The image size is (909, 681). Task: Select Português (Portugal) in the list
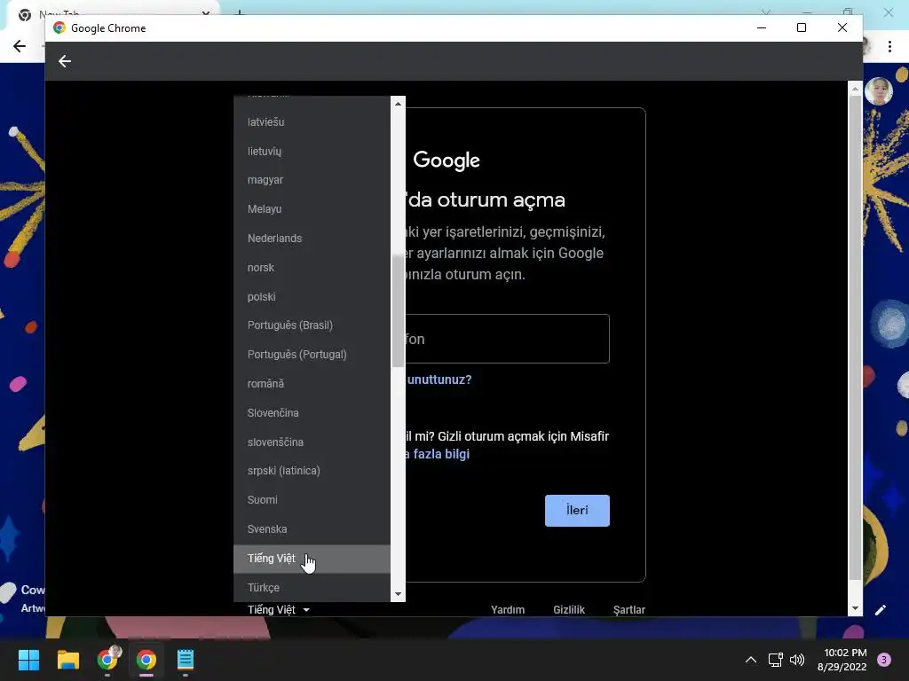312,355
